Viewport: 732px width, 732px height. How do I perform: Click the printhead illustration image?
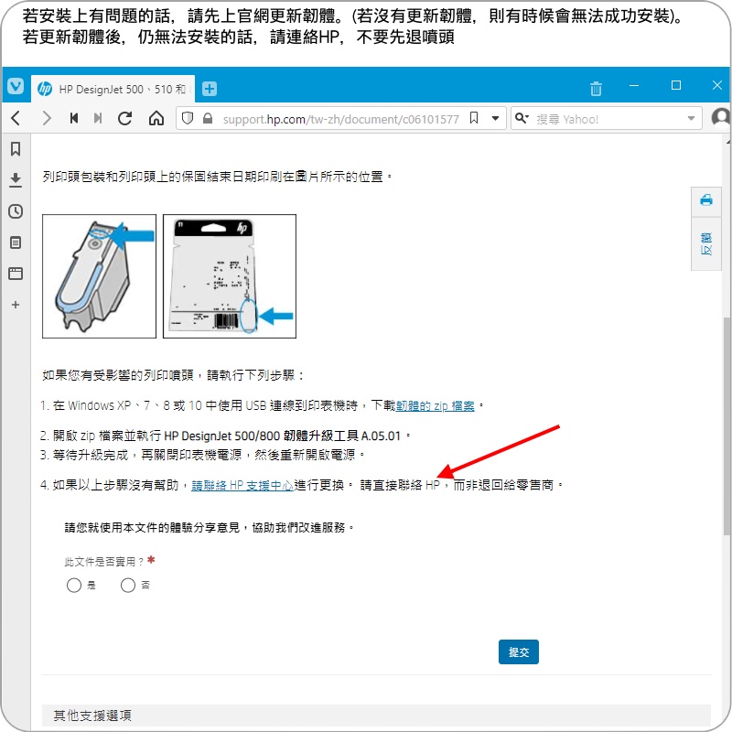click(99, 276)
